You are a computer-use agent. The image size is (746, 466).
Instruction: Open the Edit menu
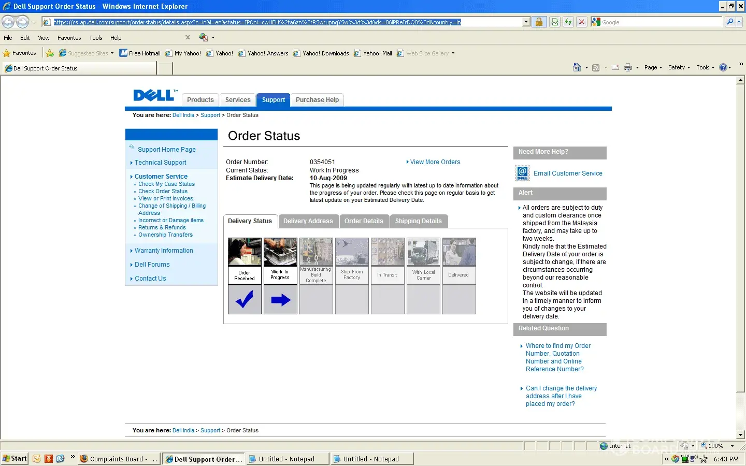[x=25, y=38]
